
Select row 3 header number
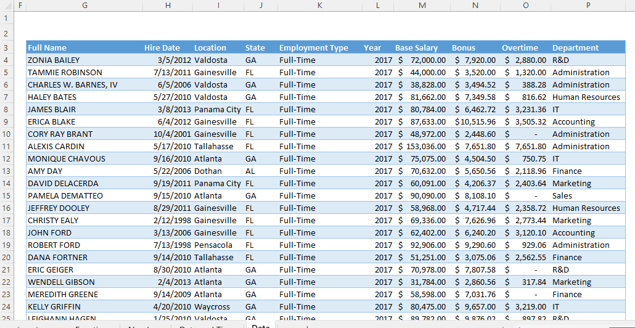click(6, 48)
